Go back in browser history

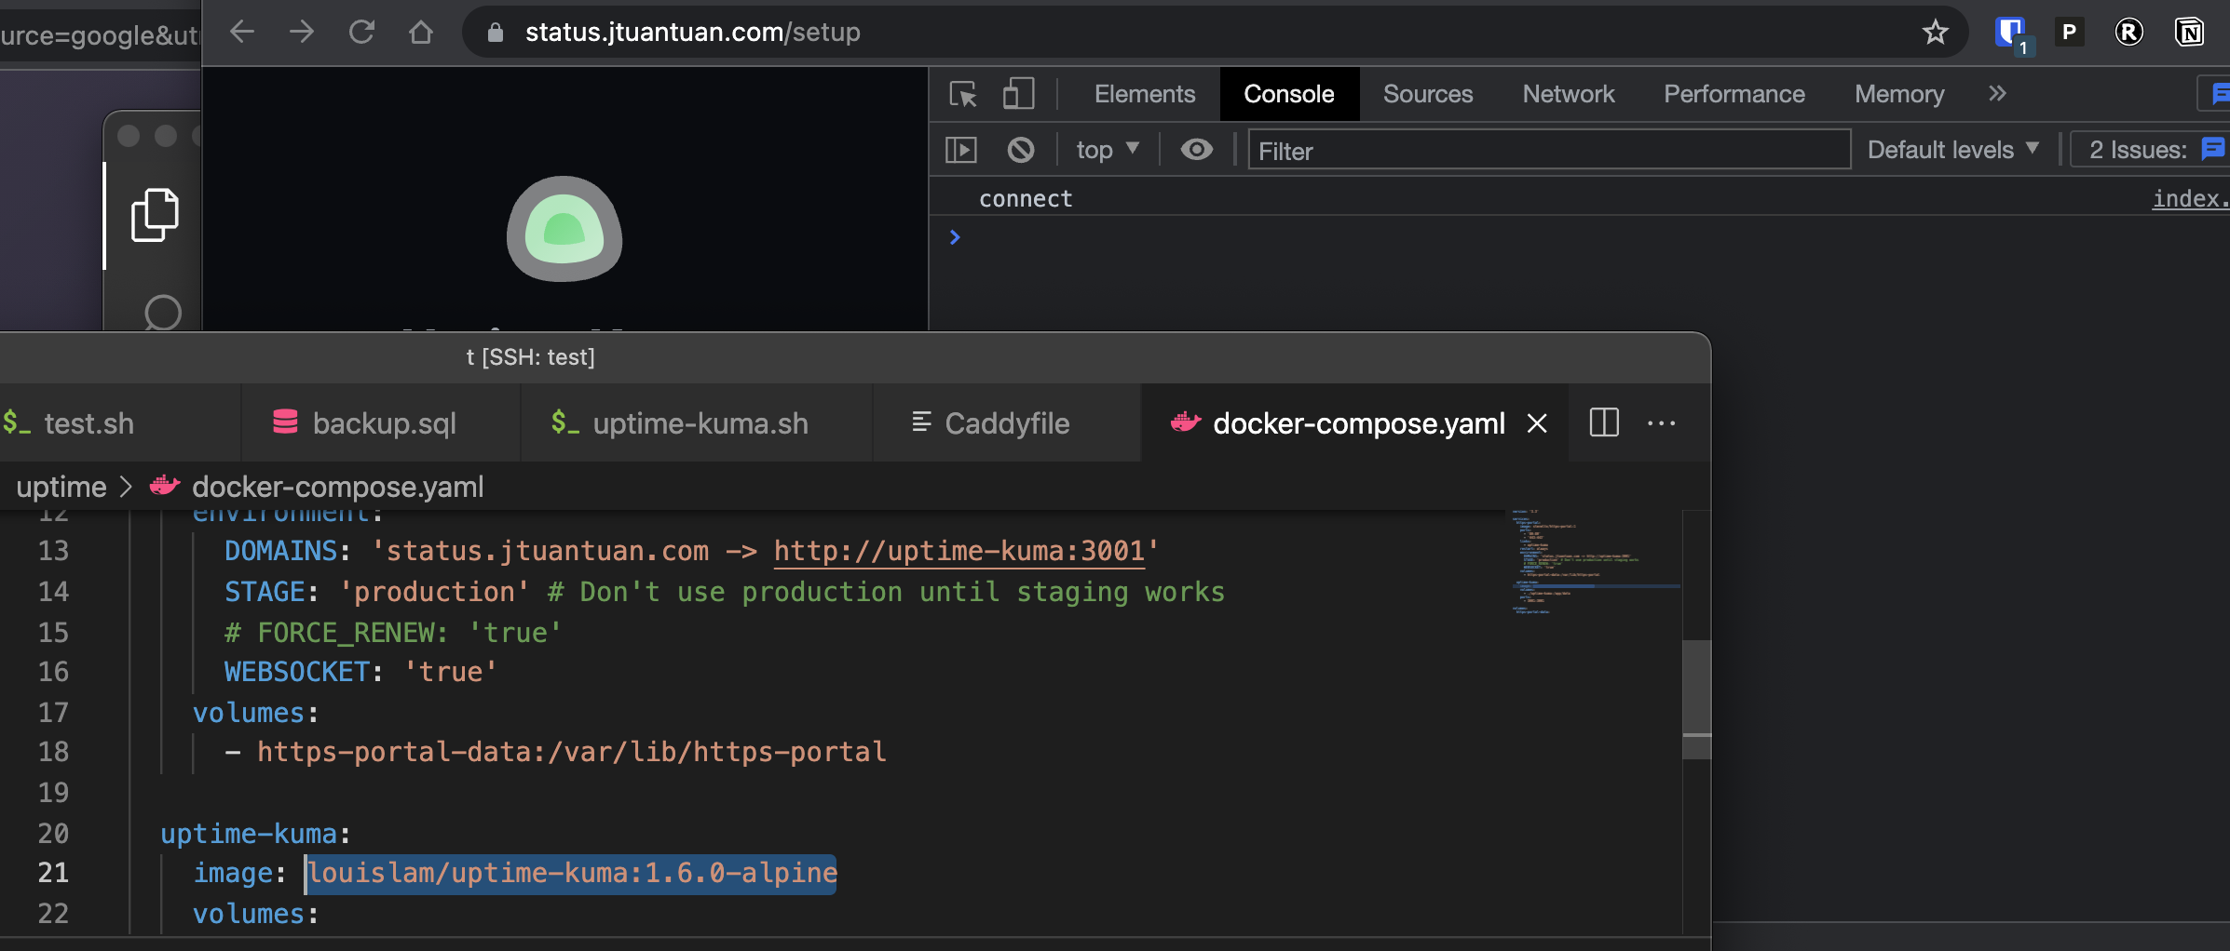point(242,32)
